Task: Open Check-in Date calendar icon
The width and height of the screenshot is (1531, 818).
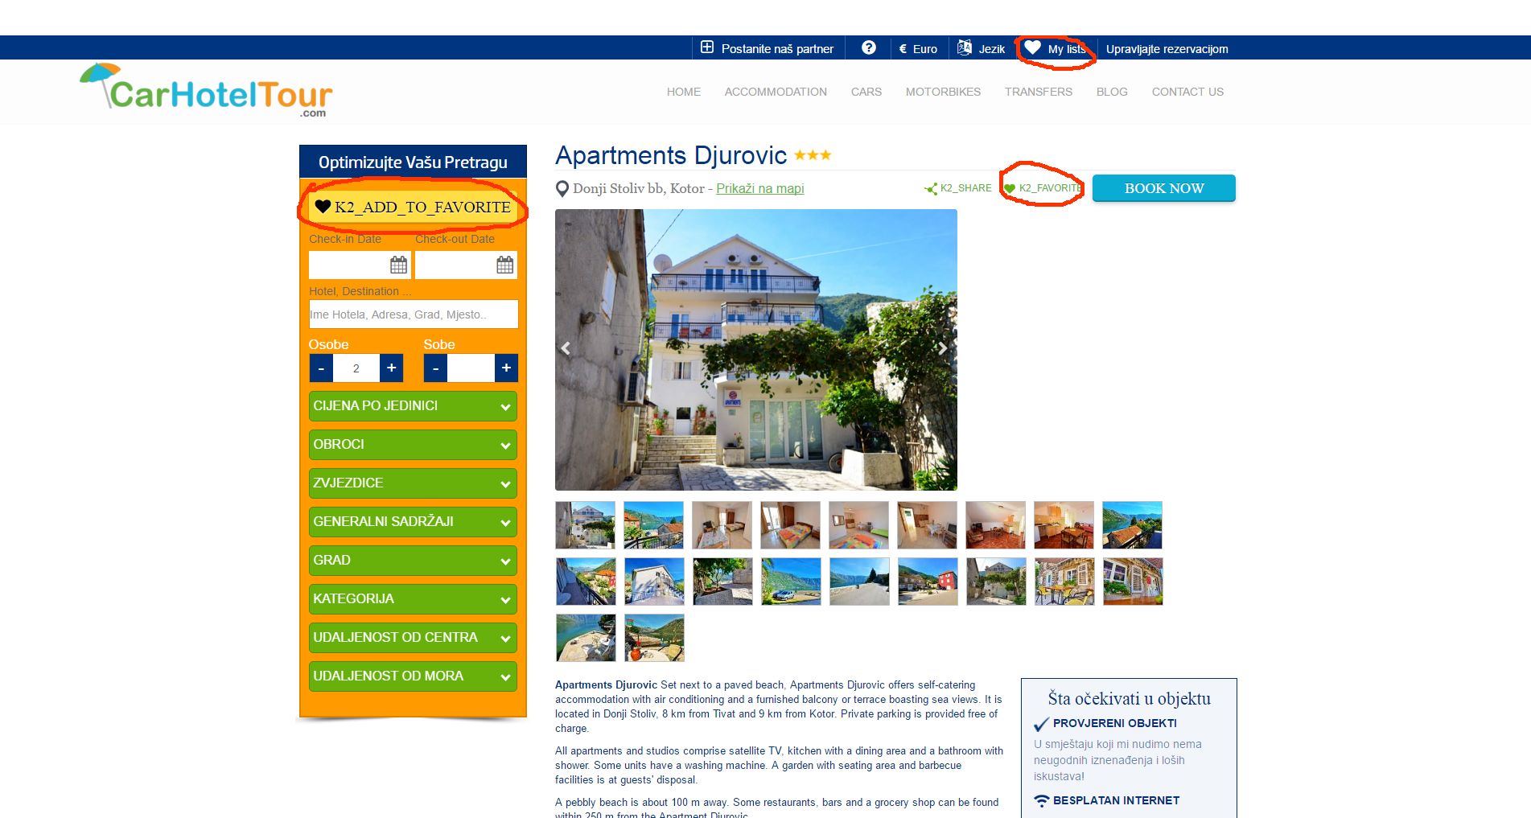Action: (398, 265)
